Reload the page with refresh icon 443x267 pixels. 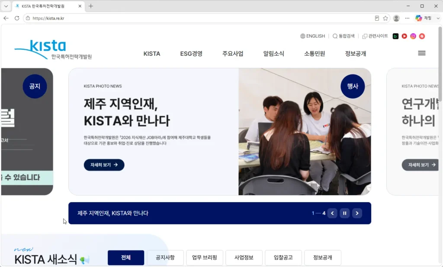(17, 18)
